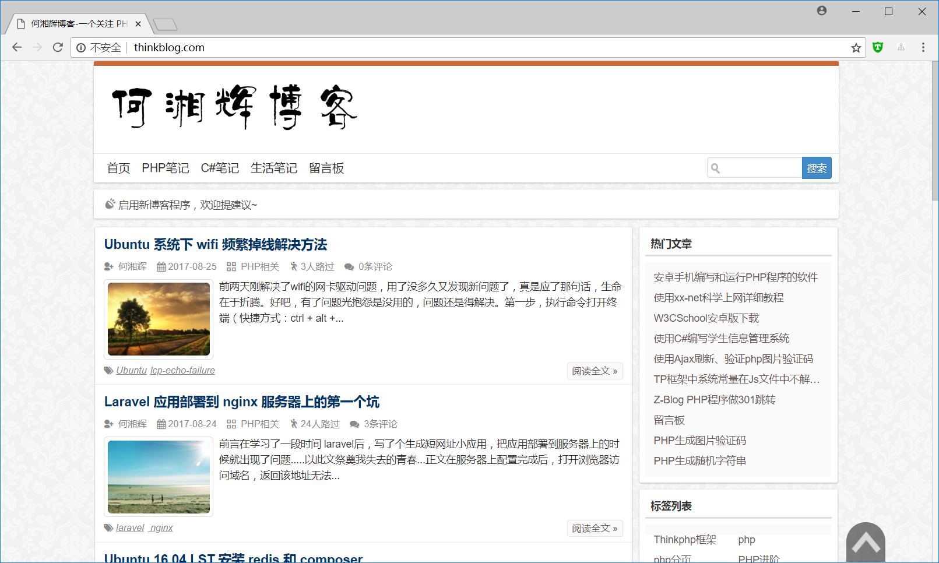Screen dimensions: 939x563
Task: Open the beach post thumbnail
Action: tap(159, 477)
